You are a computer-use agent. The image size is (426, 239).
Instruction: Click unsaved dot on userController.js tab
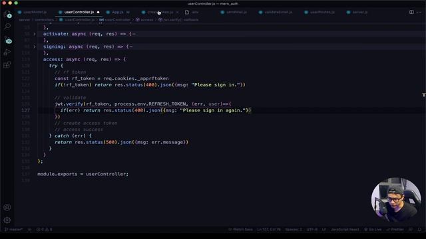point(98,12)
